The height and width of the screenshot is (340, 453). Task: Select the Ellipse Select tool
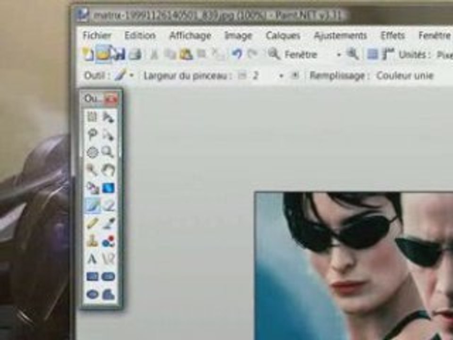tap(92, 153)
